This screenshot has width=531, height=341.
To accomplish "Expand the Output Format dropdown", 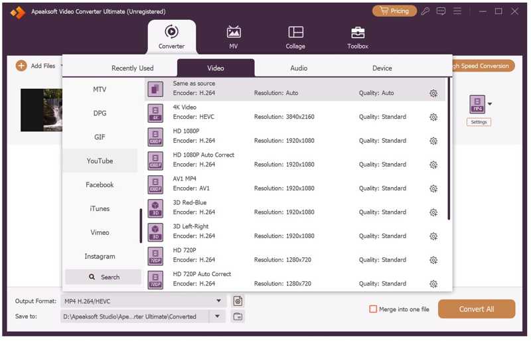I will tap(218, 301).
